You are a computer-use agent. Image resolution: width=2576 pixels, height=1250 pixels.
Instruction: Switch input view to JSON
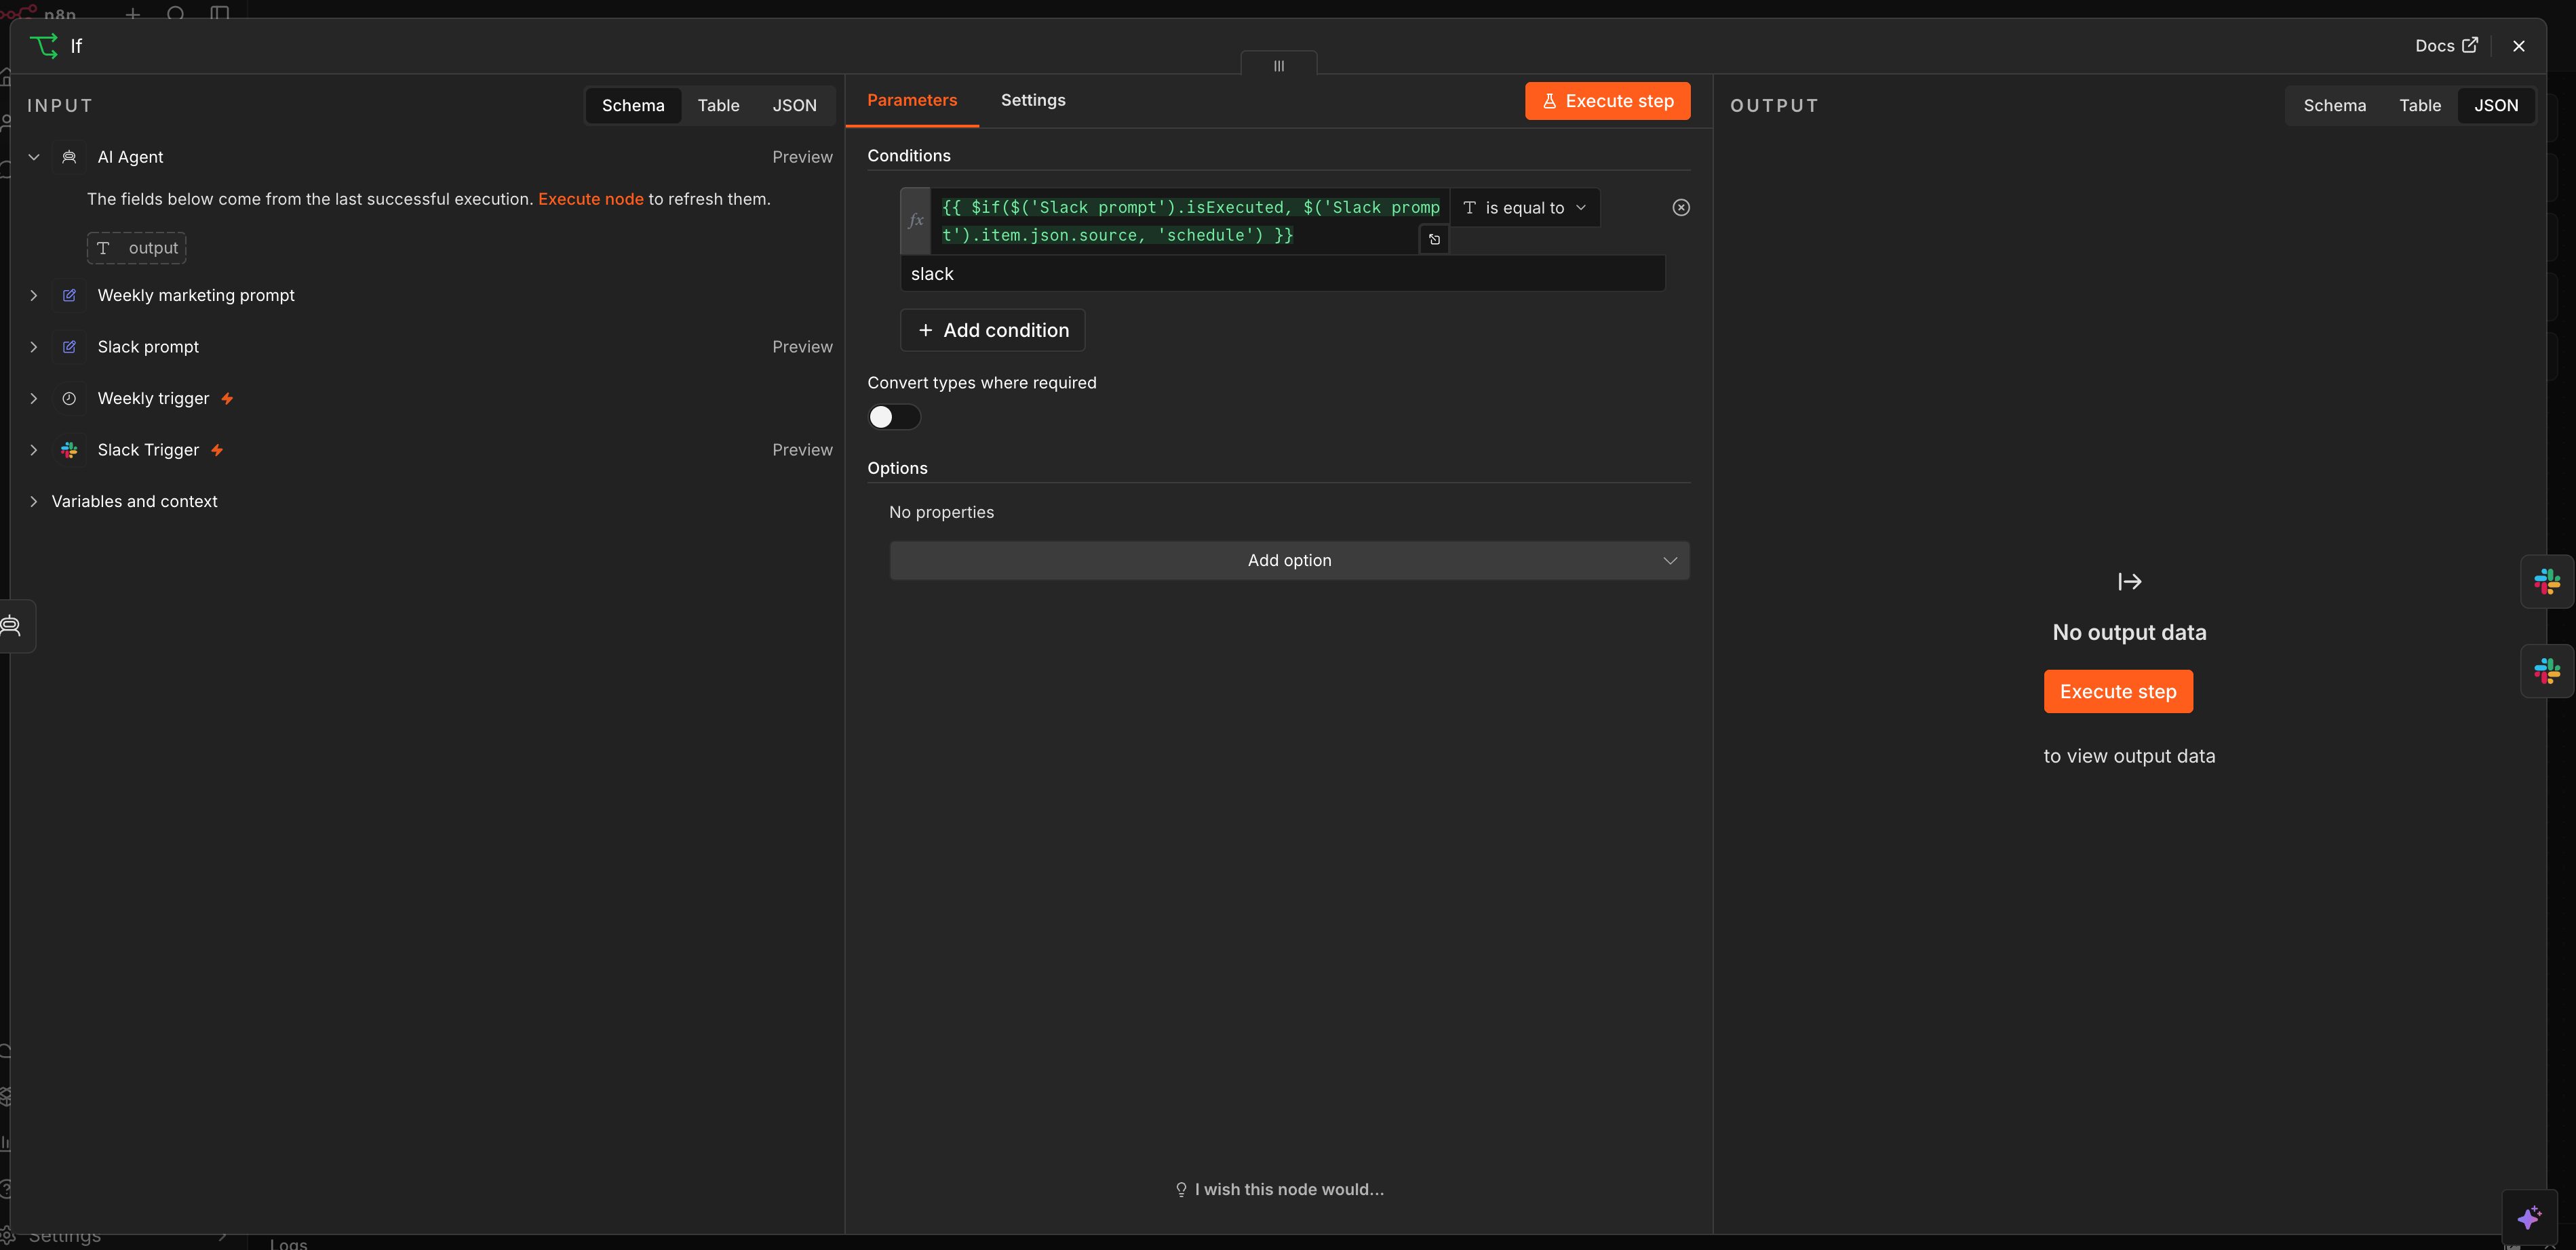point(794,106)
